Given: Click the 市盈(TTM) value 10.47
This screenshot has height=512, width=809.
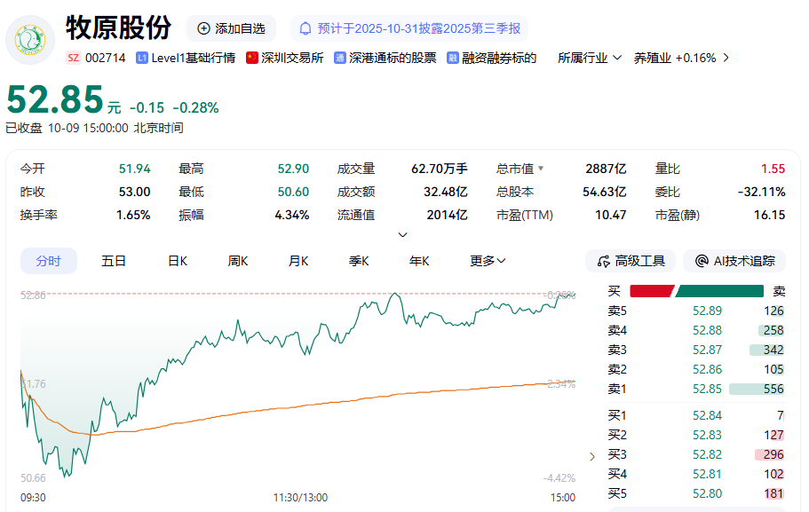Looking at the screenshot, I should coord(610,215).
